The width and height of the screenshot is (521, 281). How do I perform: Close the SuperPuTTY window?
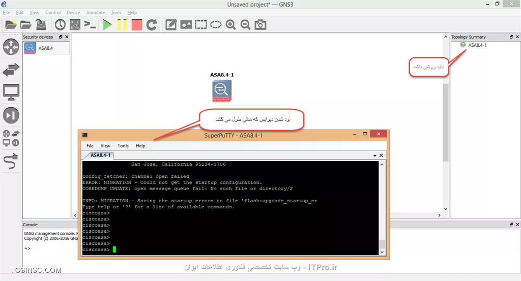[x=379, y=134]
